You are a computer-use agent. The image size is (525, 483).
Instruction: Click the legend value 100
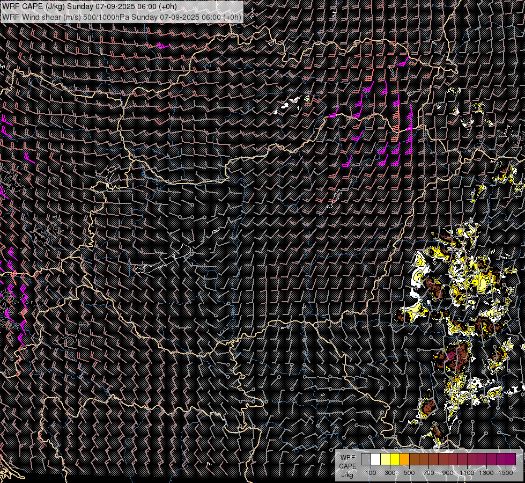[371, 473]
